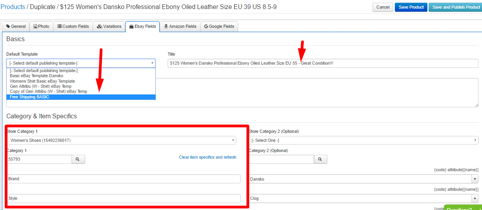Screen dimensions: 482x210
Task: Choose 'Basic eBay Template Dansko' option
Action: (81, 76)
